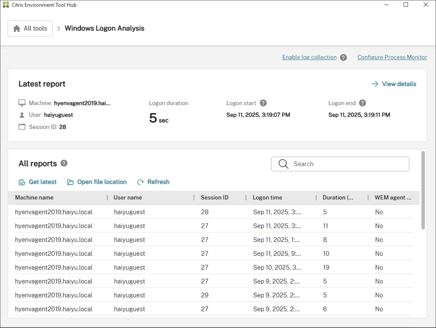Viewport: 436px width, 328px height.
Task: Click the reports list vertical scrollbar
Action: [423, 190]
